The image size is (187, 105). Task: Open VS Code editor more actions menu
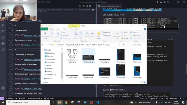point(93,6)
